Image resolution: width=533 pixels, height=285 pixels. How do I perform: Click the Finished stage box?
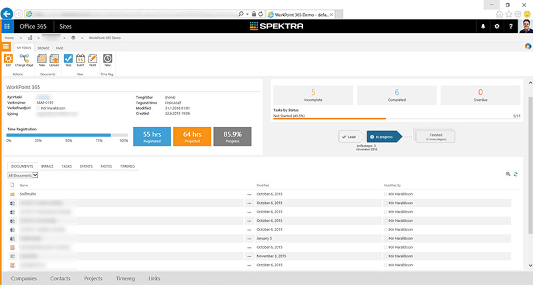click(436, 137)
